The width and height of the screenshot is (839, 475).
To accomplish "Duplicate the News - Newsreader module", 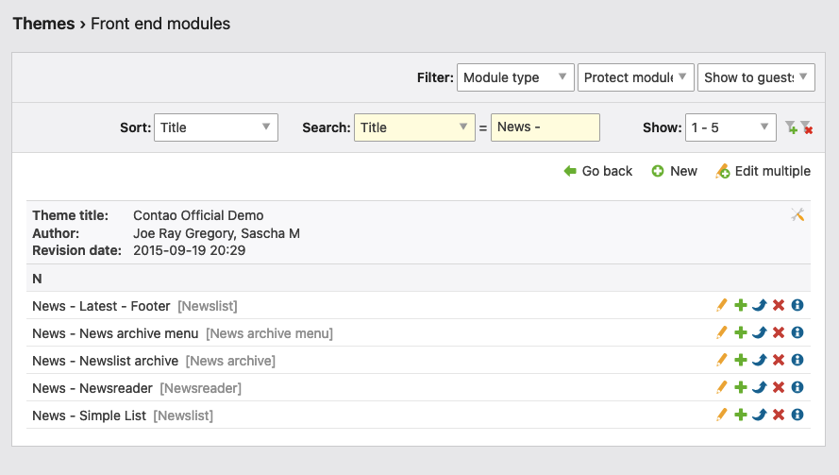I will (741, 387).
